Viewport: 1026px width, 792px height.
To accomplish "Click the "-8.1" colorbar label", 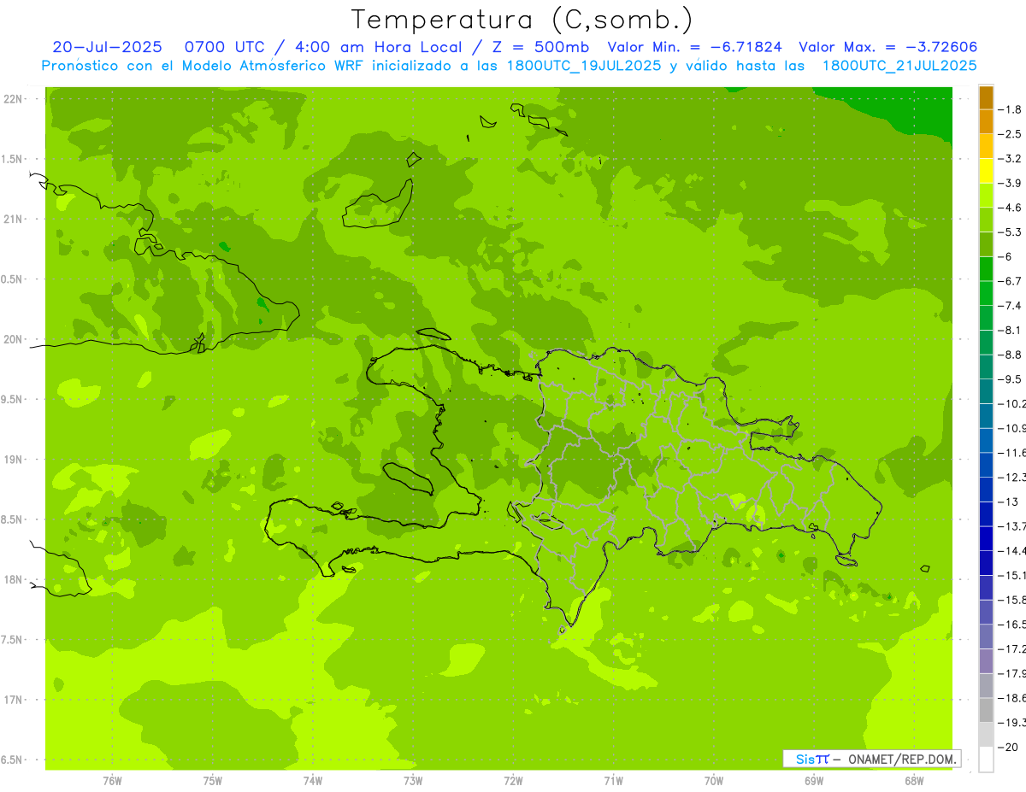I will click(1011, 330).
